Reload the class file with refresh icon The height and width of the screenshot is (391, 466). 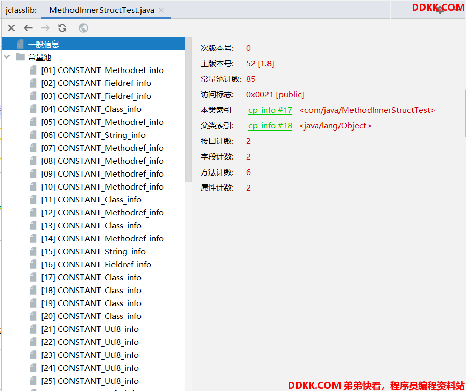[62, 28]
